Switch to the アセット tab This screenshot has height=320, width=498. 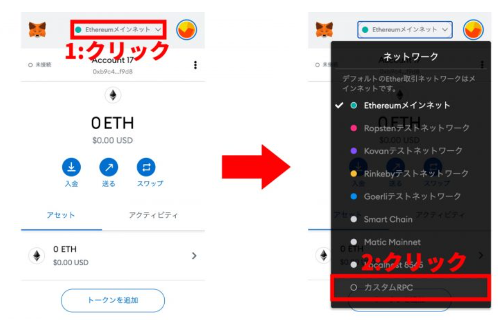(x=61, y=215)
